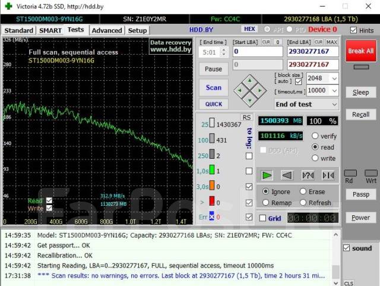The width and height of the screenshot is (380, 286).
Task: Select the verify radio option
Action: click(x=315, y=136)
